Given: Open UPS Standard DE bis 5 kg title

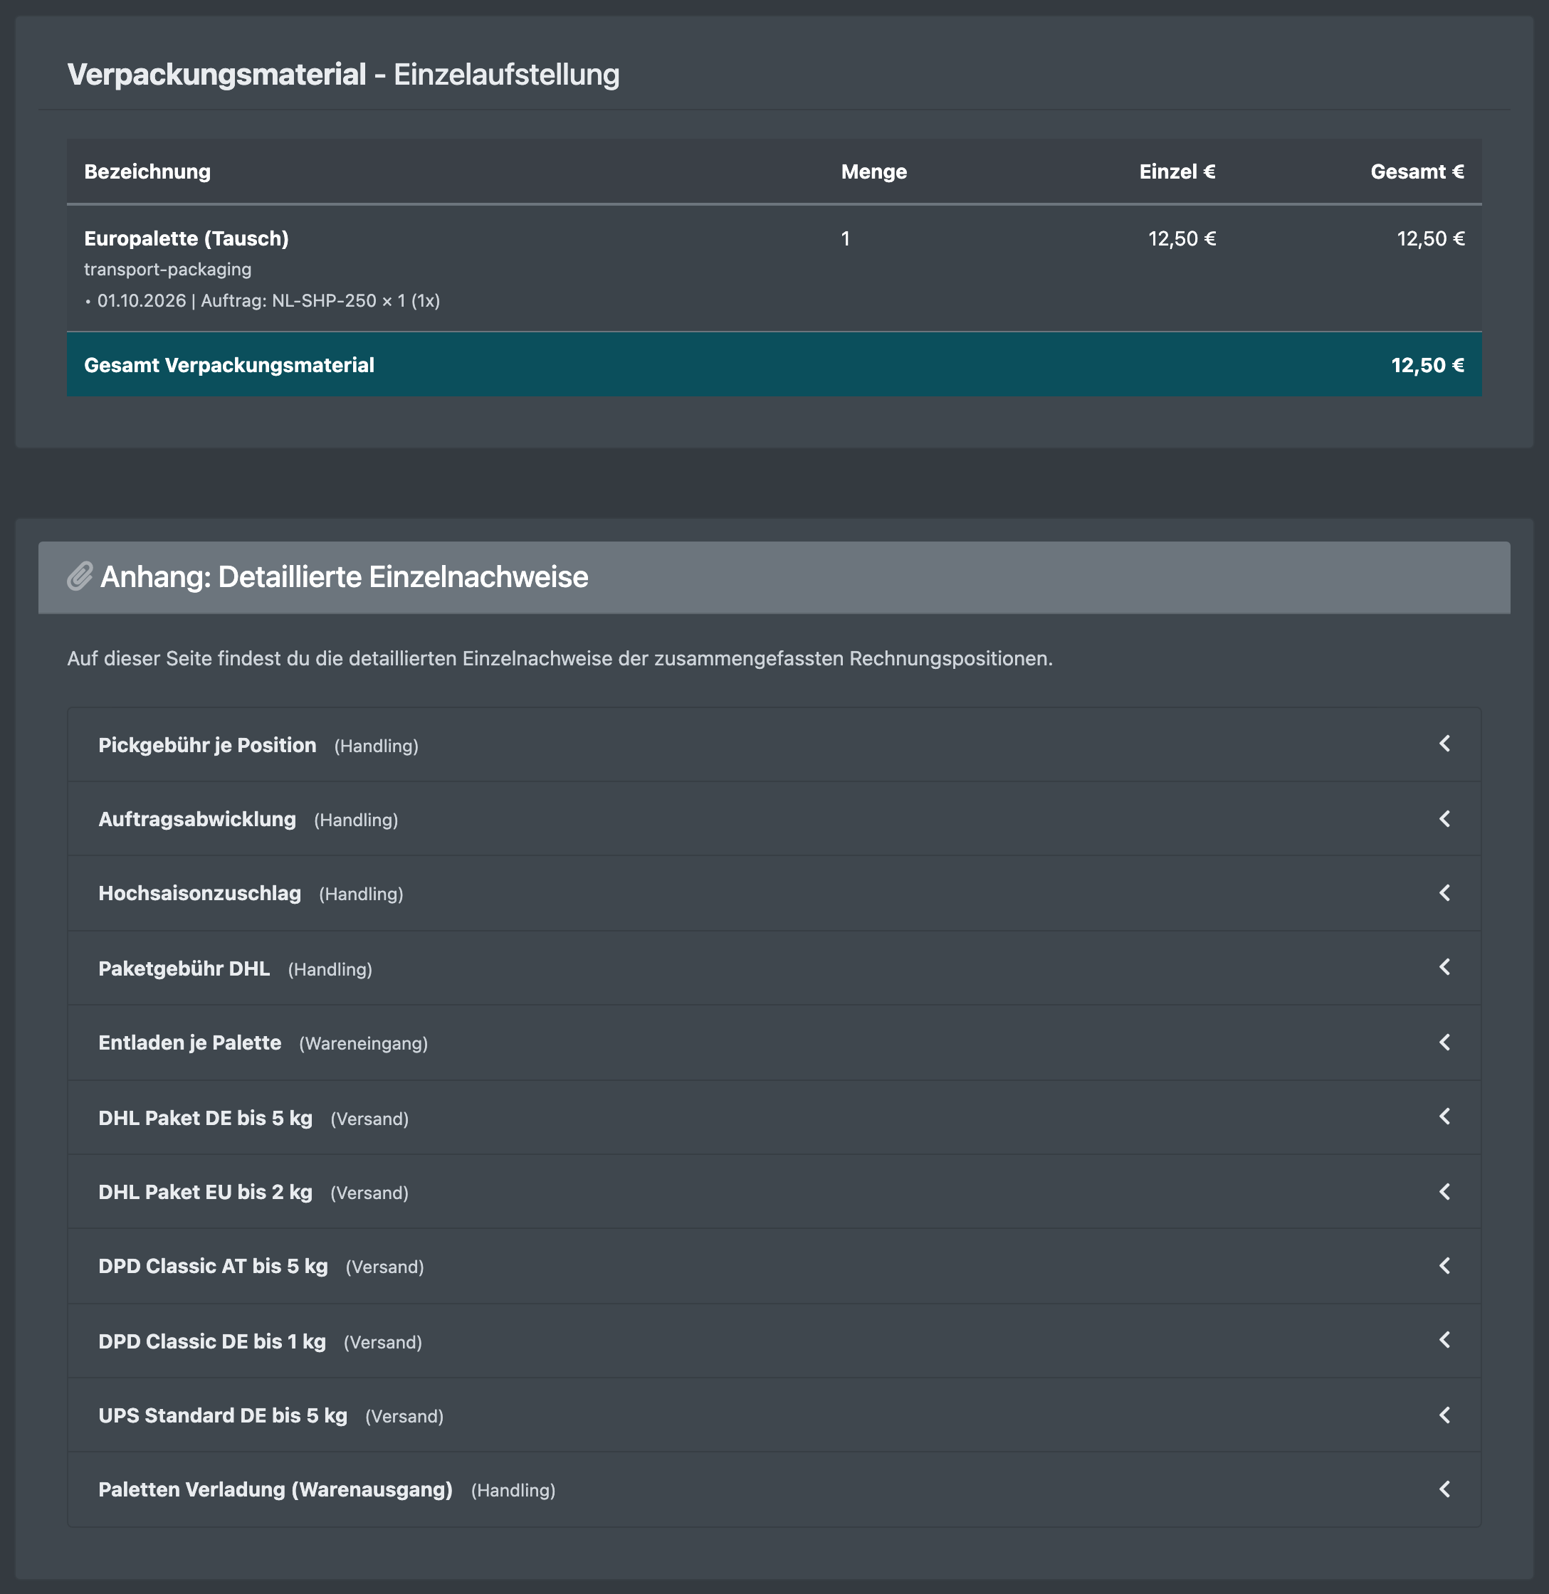Looking at the screenshot, I should (223, 1416).
